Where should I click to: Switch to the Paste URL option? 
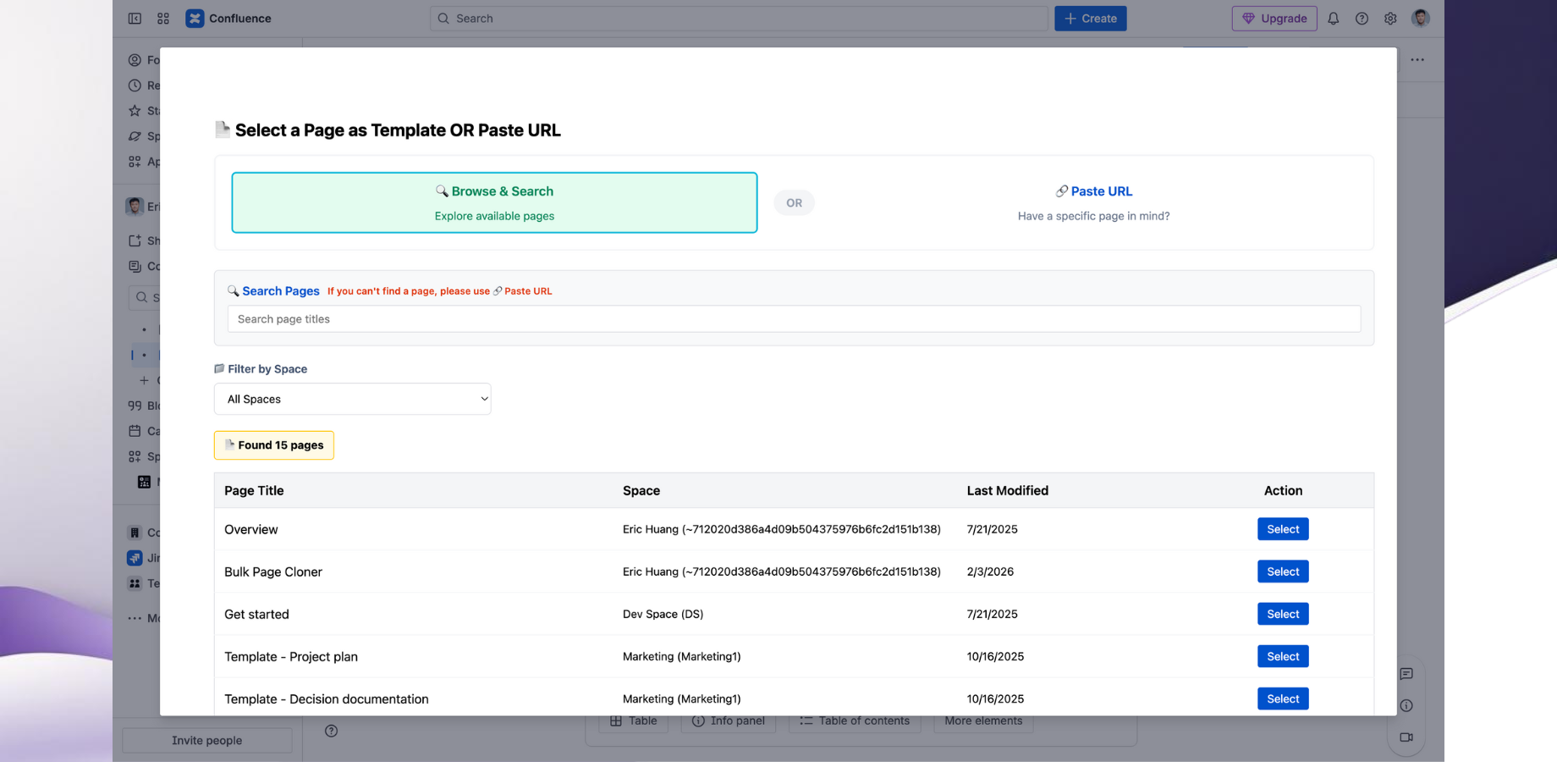click(x=1093, y=190)
